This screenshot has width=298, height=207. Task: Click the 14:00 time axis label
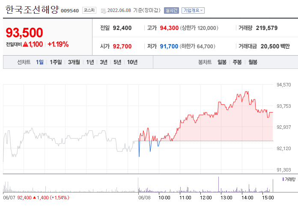tap(247, 198)
